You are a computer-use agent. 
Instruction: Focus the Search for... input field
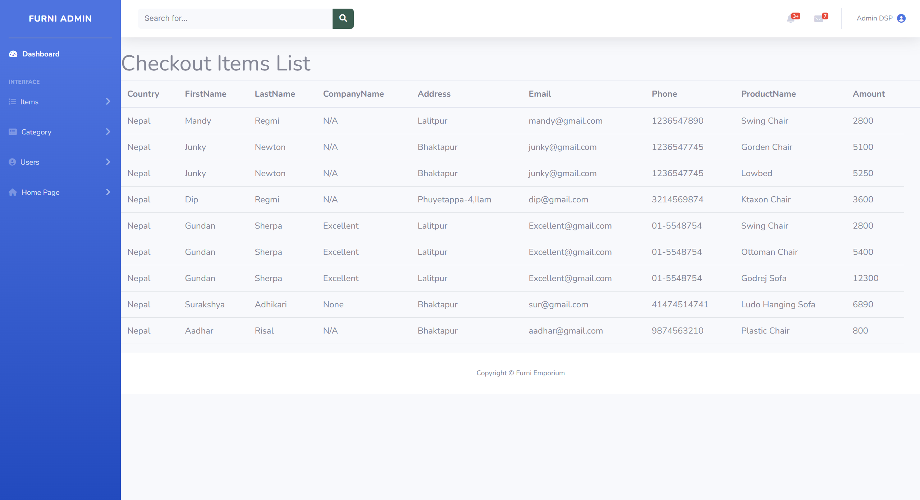click(235, 18)
